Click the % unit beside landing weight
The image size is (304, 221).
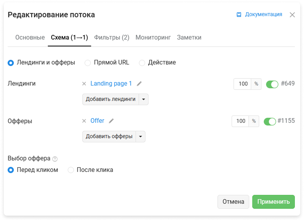pos(256,84)
